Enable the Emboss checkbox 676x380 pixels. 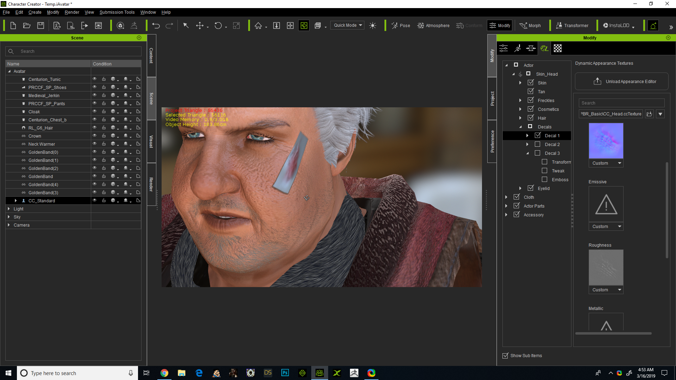pyautogui.click(x=545, y=179)
